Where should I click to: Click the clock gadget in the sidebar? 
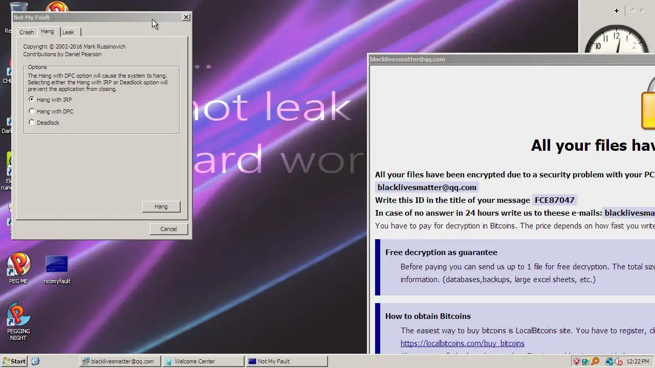pyautogui.click(x=617, y=39)
